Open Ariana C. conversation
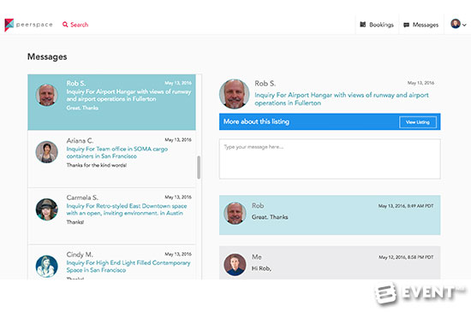Viewport: 471px width, 312px height. pyautogui.click(x=111, y=159)
